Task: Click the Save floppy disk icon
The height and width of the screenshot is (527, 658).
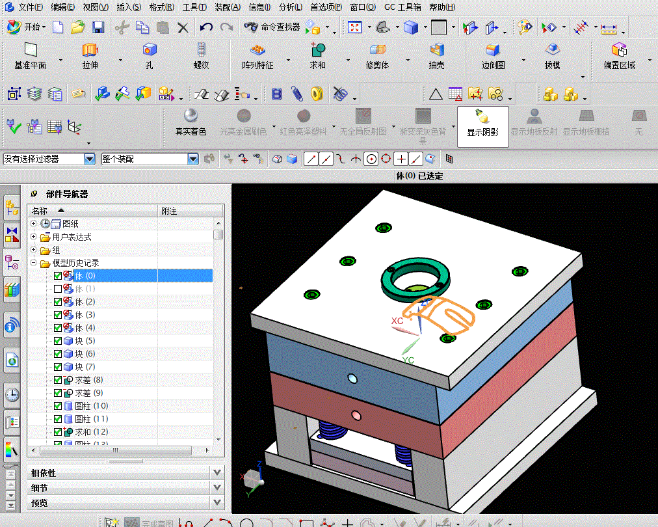Action: coord(98,28)
